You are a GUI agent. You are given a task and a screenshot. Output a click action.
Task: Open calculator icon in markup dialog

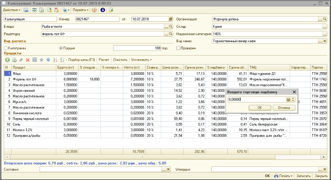point(288,99)
